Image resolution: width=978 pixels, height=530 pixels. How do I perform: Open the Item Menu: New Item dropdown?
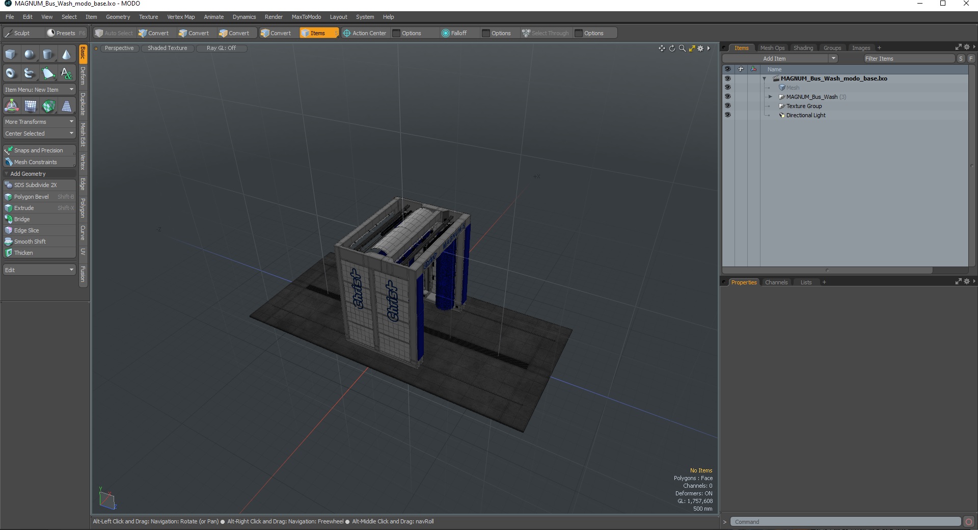(39, 90)
